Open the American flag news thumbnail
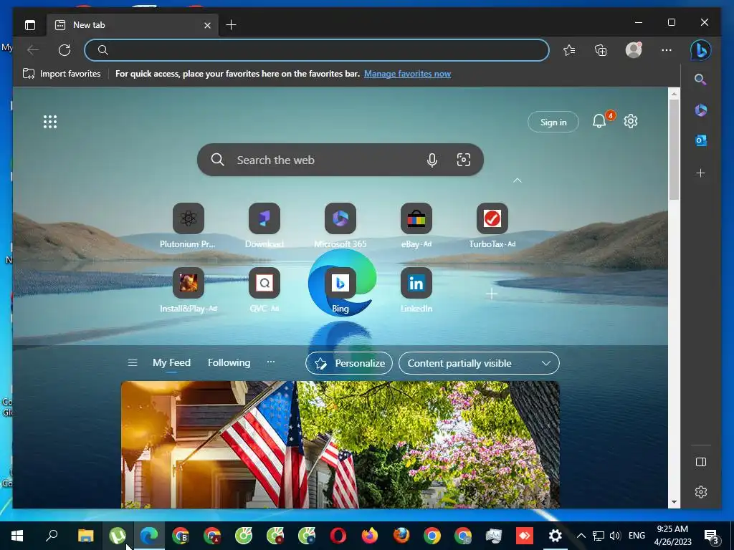Screen dimensions: 734x550 click(x=340, y=444)
